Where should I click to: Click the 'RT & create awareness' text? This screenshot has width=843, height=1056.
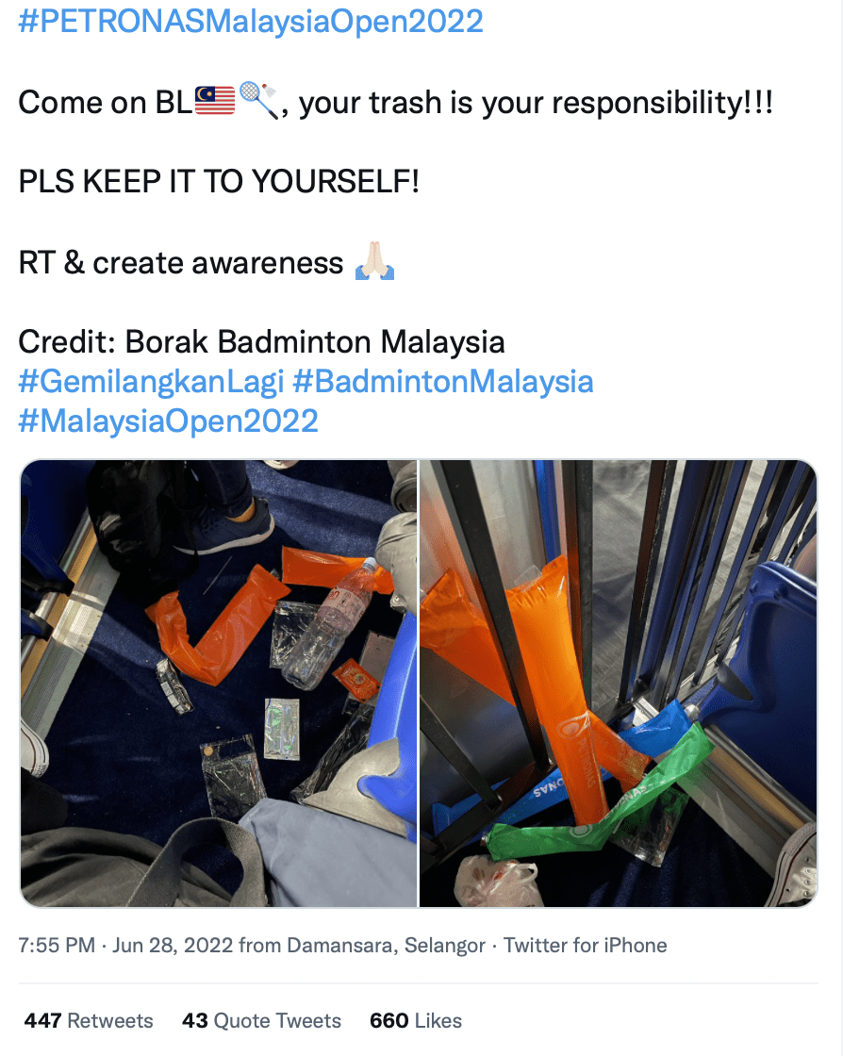click(180, 262)
